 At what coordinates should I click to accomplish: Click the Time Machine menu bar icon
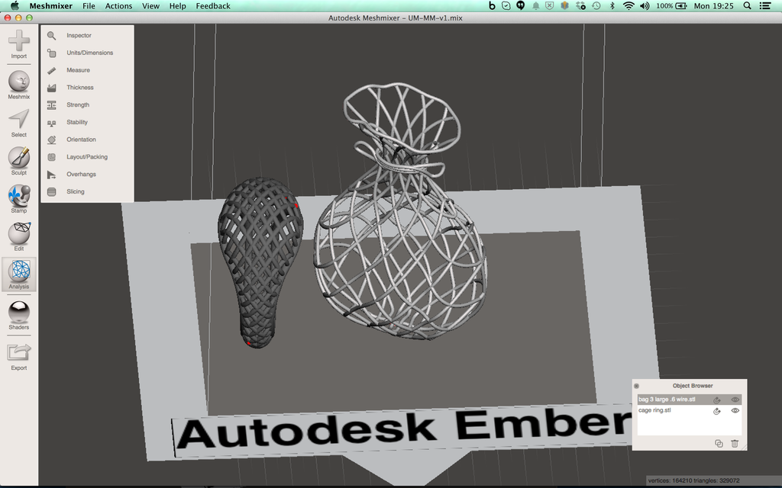pos(596,6)
